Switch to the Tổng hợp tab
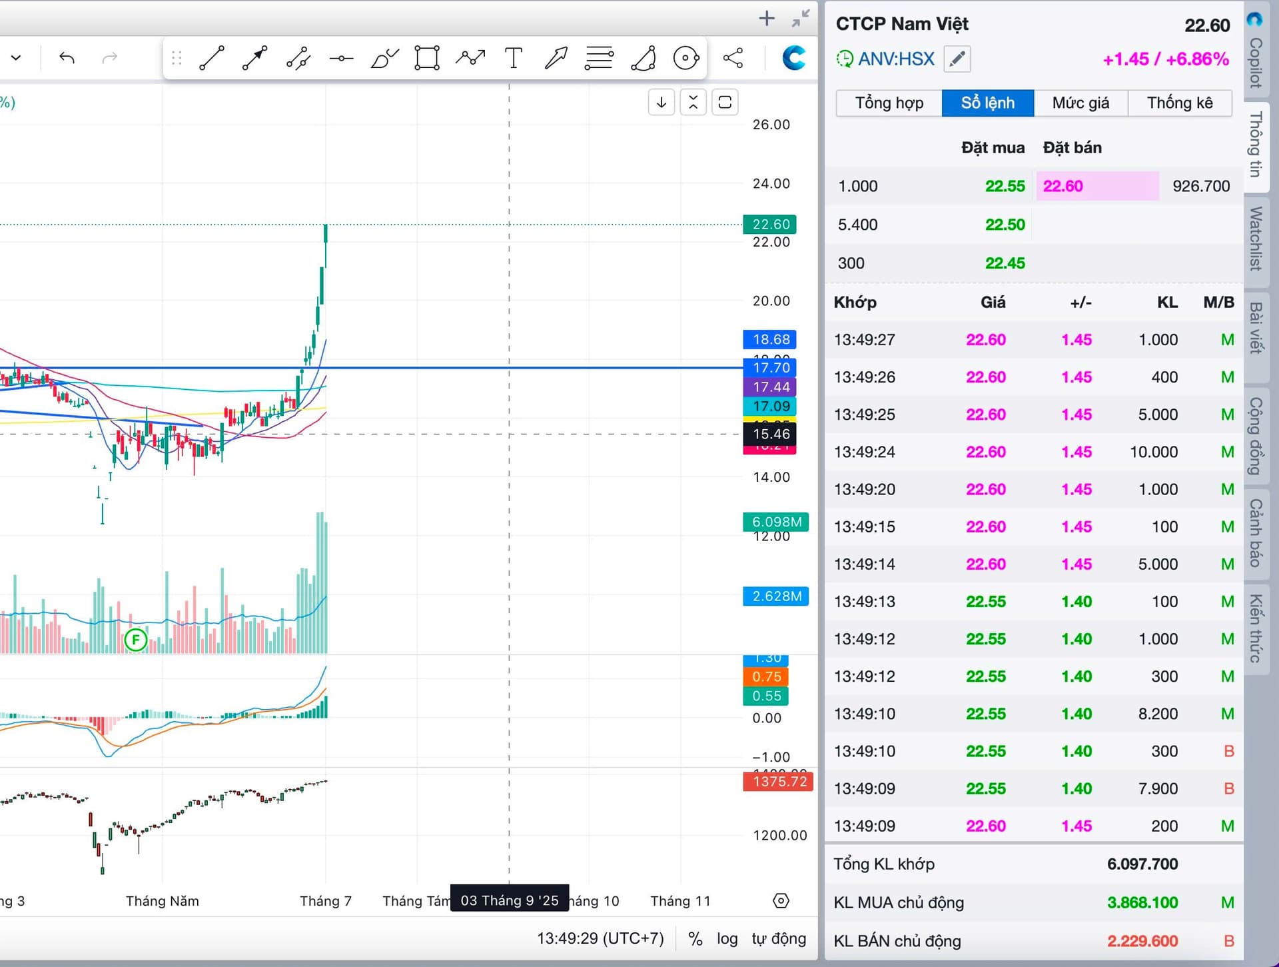1279x967 pixels. tap(889, 103)
